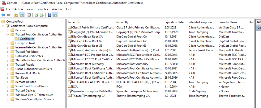
Task: Click the WindowsServerUpdateServices folder icon
Action: coord(12,99)
